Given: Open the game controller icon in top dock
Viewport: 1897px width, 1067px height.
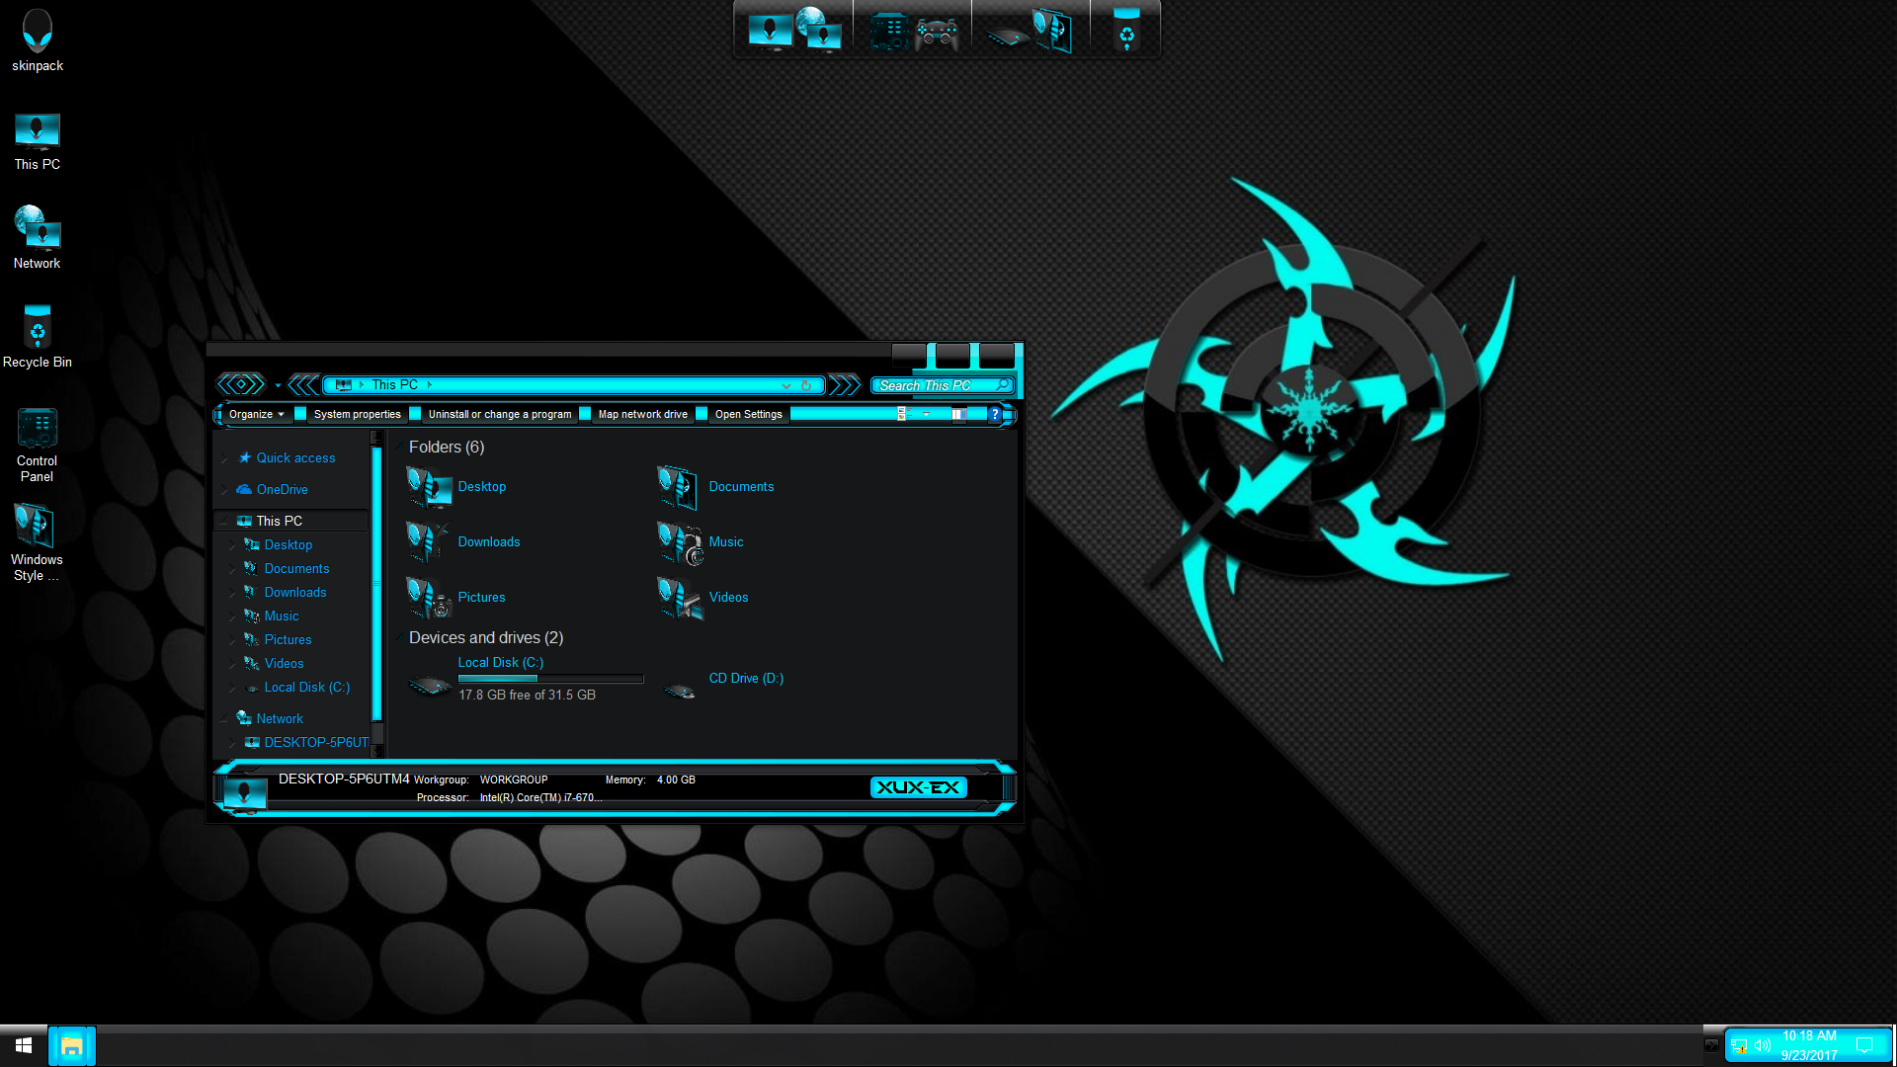Looking at the screenshot, I should click(x=936, y=35).
